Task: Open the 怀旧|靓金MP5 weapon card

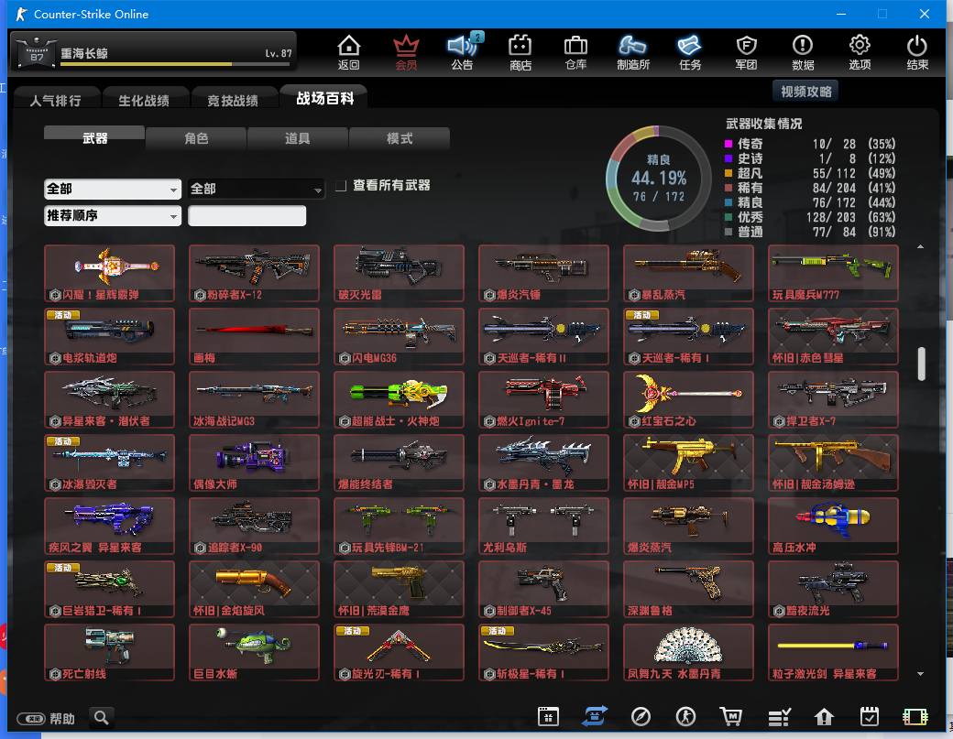Action: click(688, 462)
